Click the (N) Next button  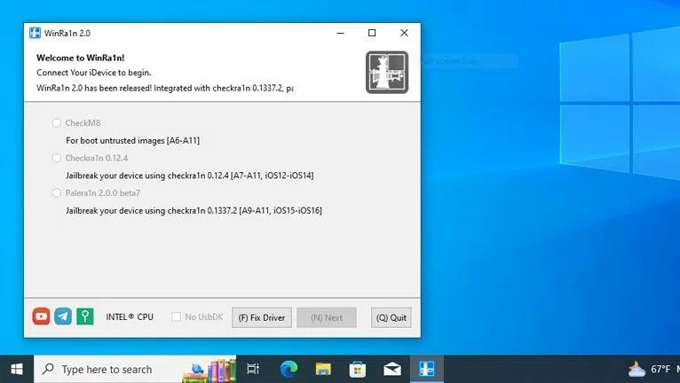click(327, 317)
